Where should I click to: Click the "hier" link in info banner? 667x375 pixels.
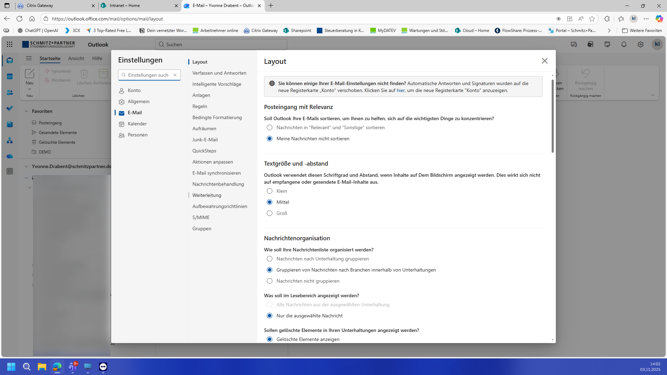click(401, 90)
